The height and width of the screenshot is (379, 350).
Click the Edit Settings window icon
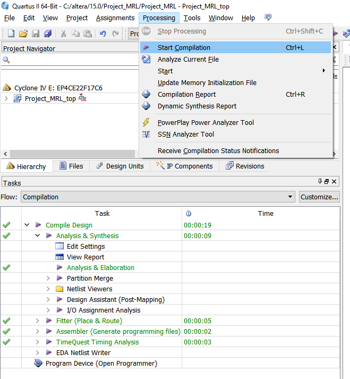[59, 246]
